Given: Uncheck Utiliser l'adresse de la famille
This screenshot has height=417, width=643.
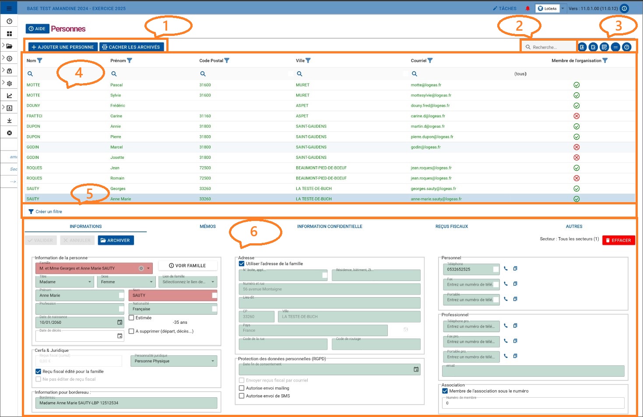Looking at the screenshot, I should 242,263.
